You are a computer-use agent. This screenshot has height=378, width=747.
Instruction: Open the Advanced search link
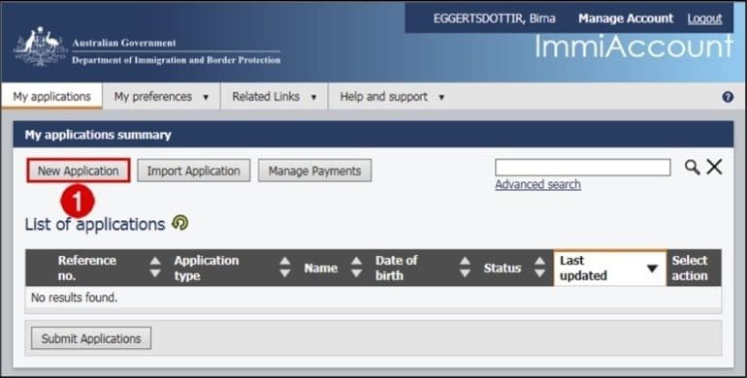coord(537,184)
